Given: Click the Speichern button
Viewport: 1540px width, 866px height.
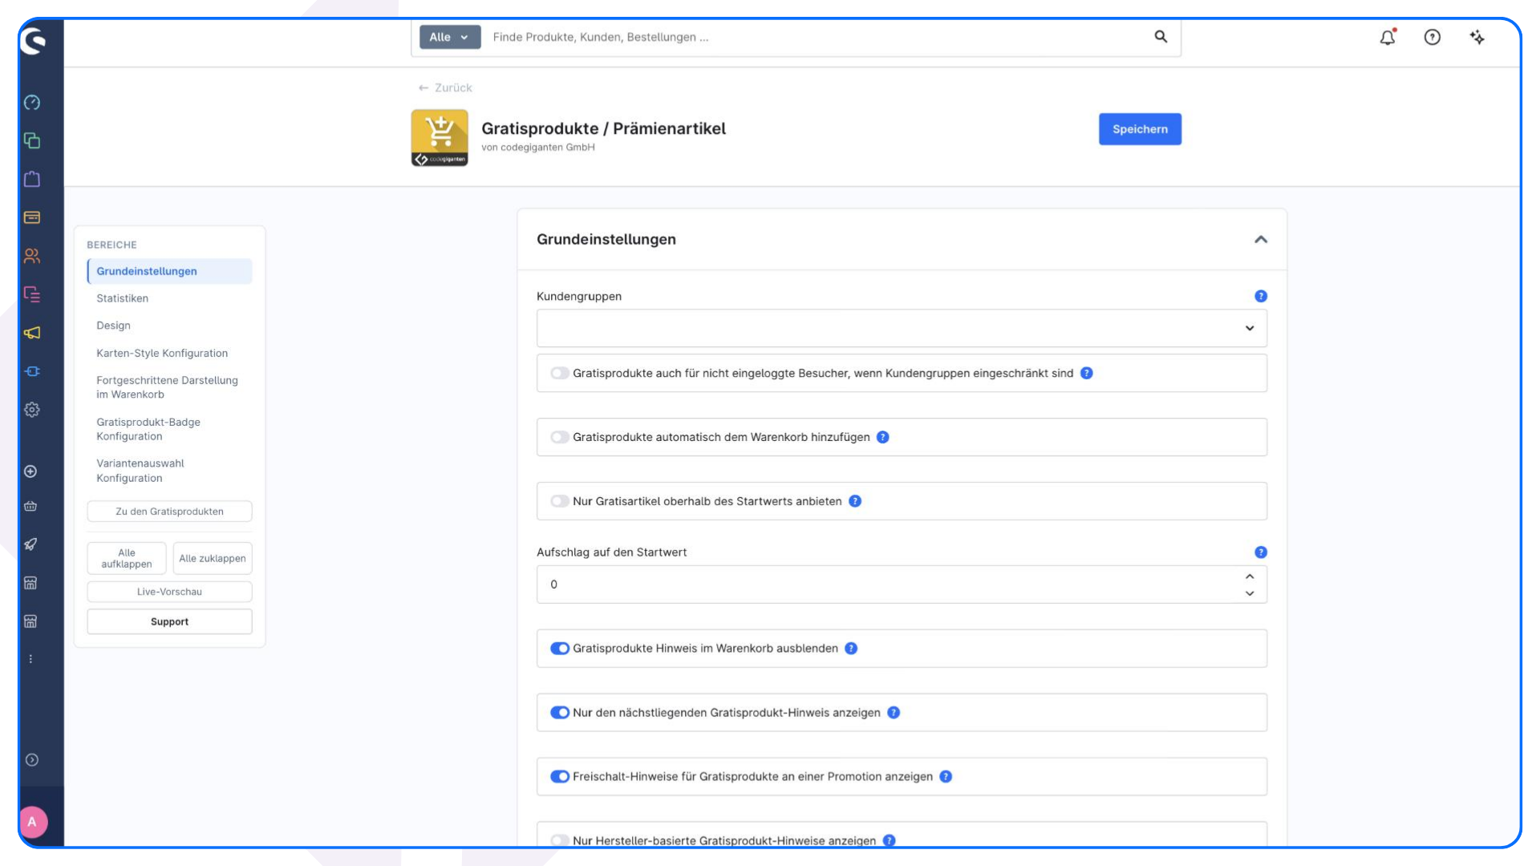Looking at the screenshot, I should pyautogui.click(x=1140, y=129).
